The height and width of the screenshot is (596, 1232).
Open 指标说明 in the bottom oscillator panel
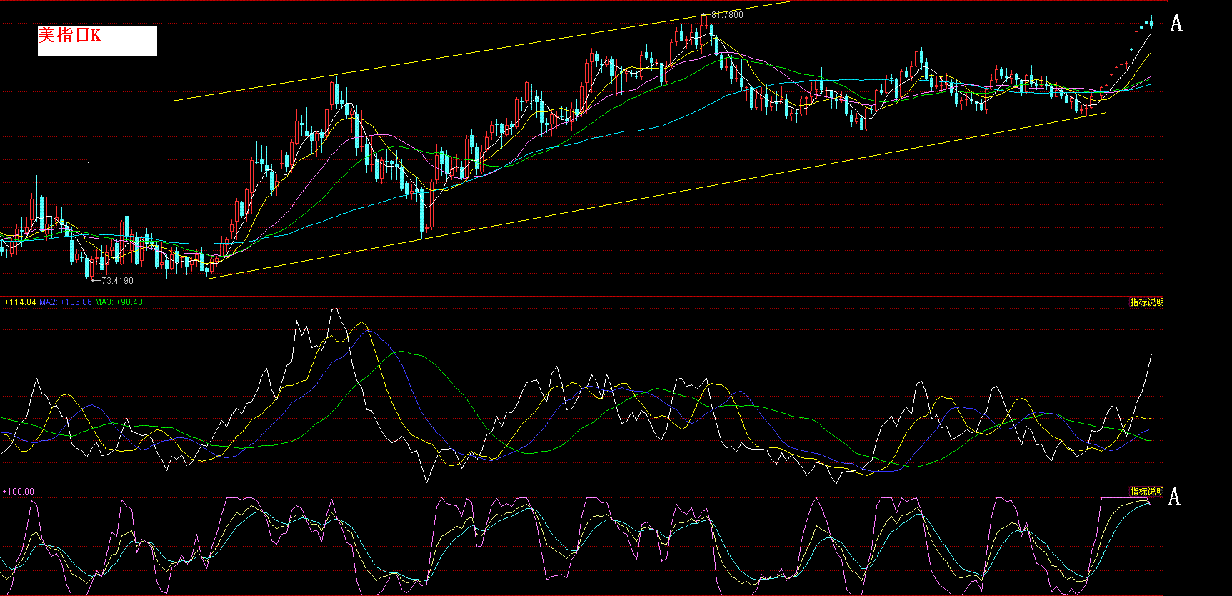1146,492
